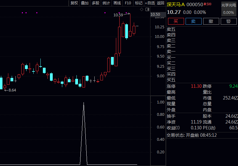Click the 复权 toolbar button

(74, 3)
